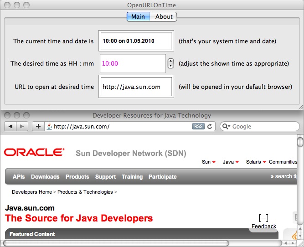304x247 pixels.
Task: Click the URL to open input field
Action: [136, 87]
